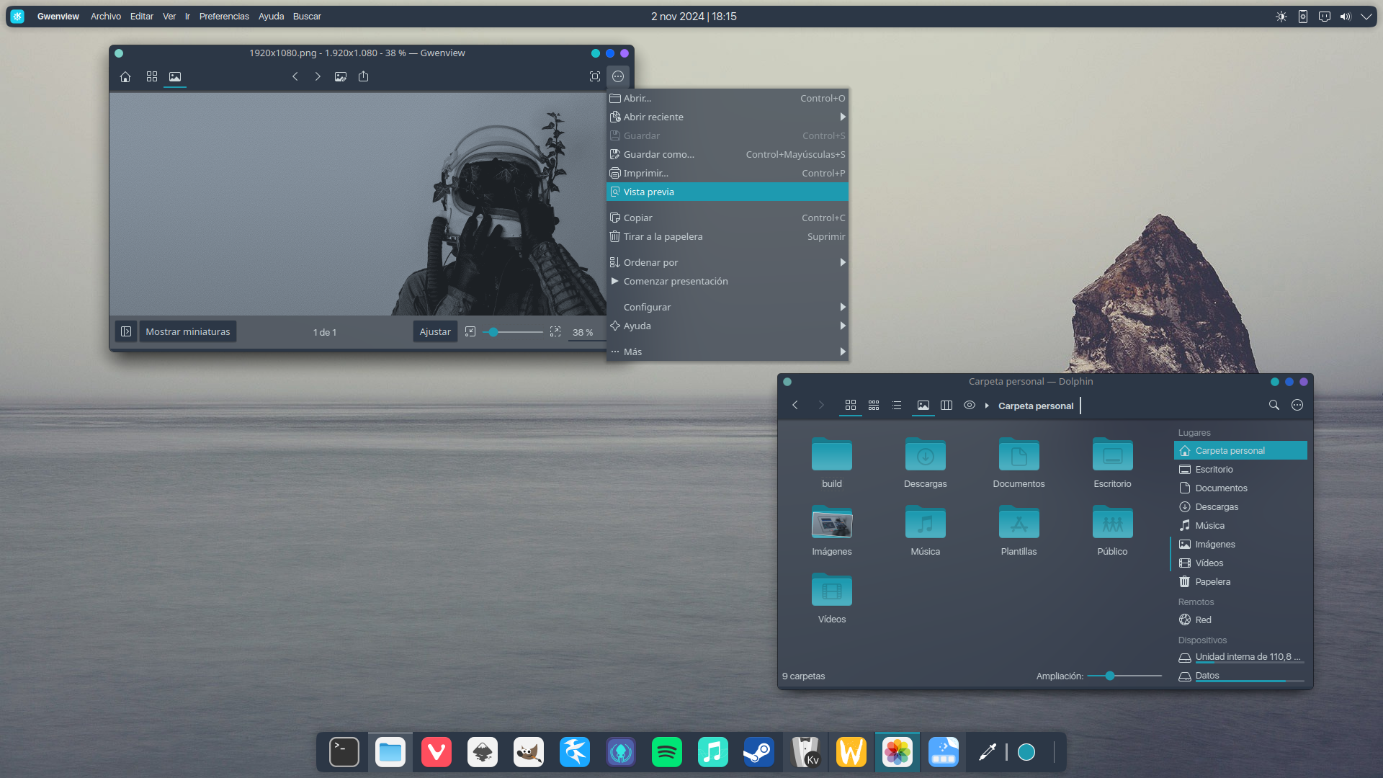Click breadcrumb arrow before Carpeta personal

coord(987,406)
